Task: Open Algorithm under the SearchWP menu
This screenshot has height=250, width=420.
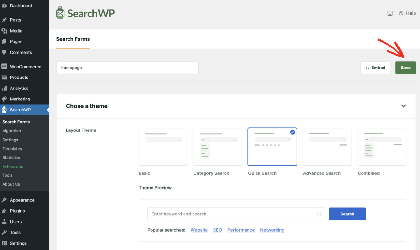Action: point(11,131)
